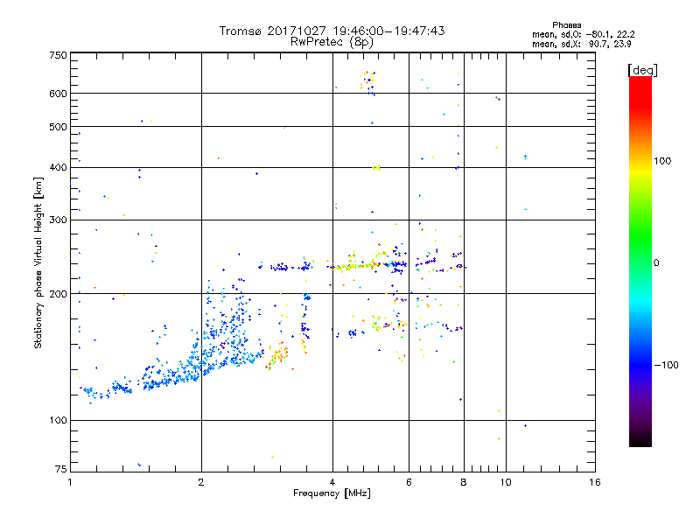The image size is (700, 525).
Task: Click the yellow-green points at 400 km, 5 MHz
Action: [377, 168]
